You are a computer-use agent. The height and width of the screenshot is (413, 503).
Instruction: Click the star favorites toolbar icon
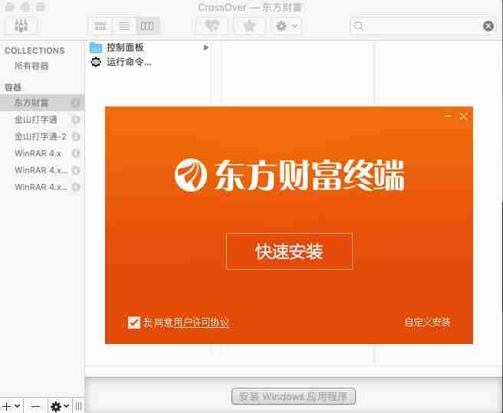coord(249,25)
